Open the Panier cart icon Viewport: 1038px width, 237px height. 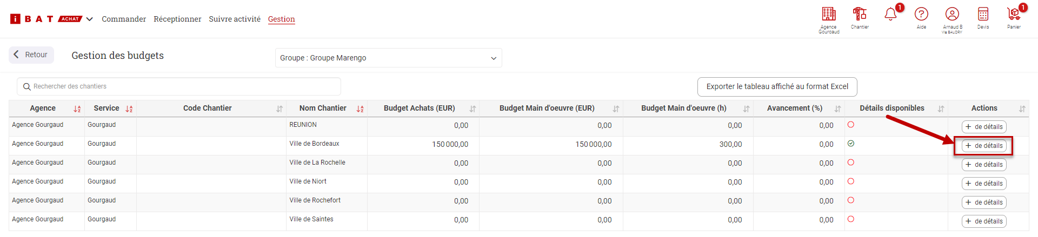tap(1014, 15)
